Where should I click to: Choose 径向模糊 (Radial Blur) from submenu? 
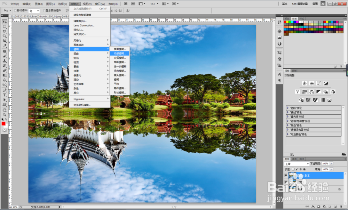pyautogui.click(x=120, y=71)
